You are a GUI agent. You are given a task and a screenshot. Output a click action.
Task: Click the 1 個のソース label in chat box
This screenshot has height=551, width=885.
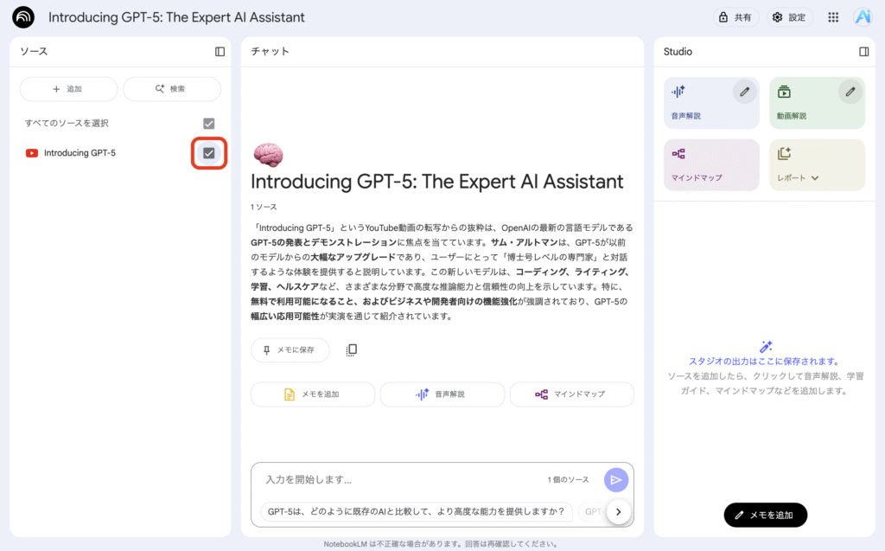[x=568, y=480]
